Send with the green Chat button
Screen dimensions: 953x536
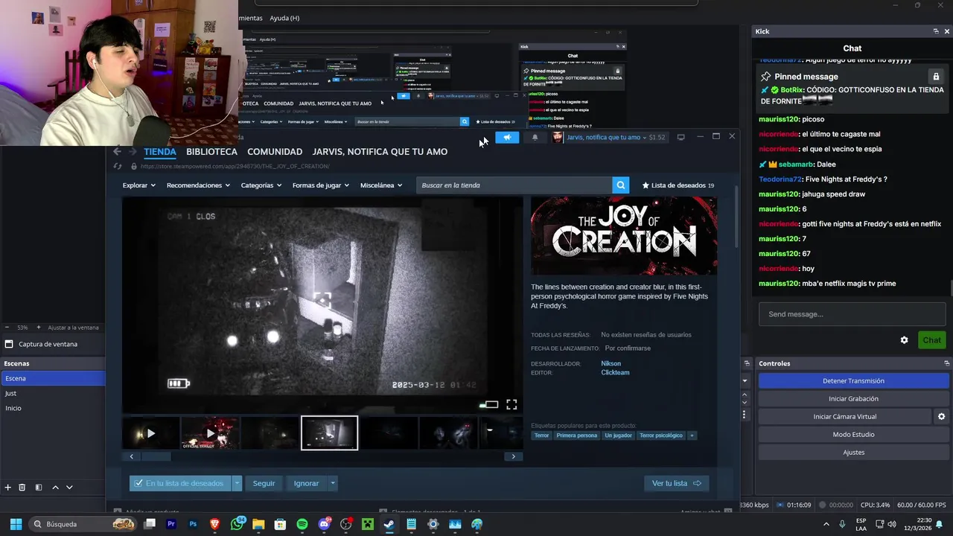click(931, 340)
